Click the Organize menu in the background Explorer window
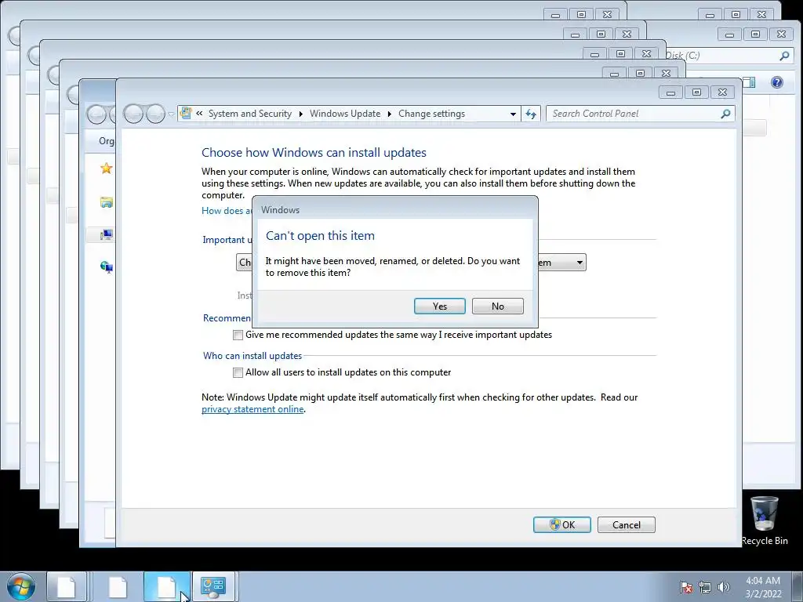 pyautogui.click(x=106, y=141)
